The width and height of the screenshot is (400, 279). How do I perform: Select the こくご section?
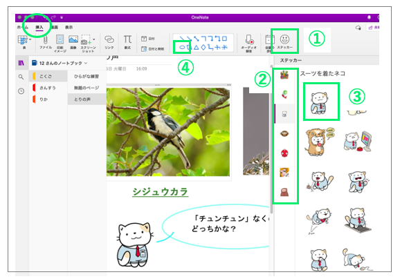(x=48, y=76)
